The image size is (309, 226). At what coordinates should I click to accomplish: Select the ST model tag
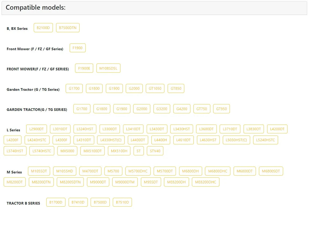(139, 151)
